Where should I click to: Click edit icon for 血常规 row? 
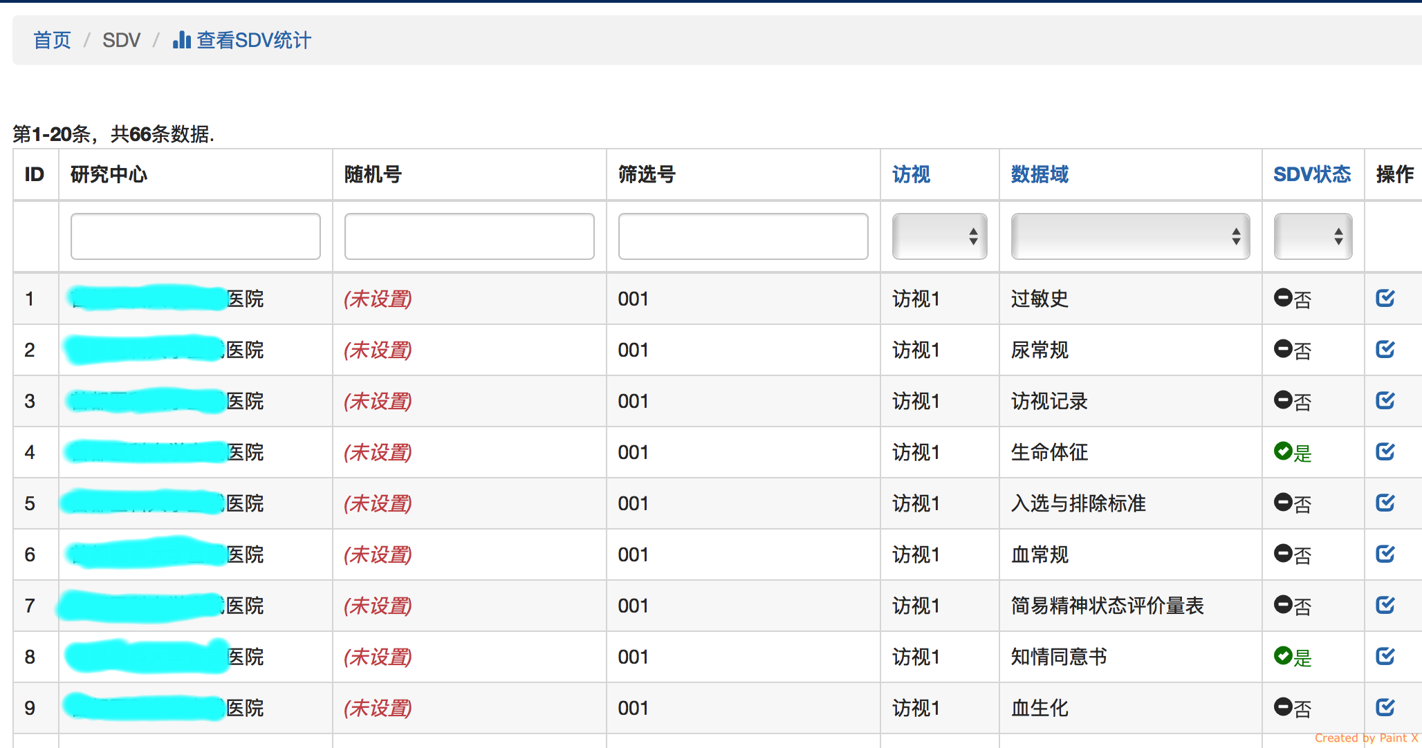1385,554
